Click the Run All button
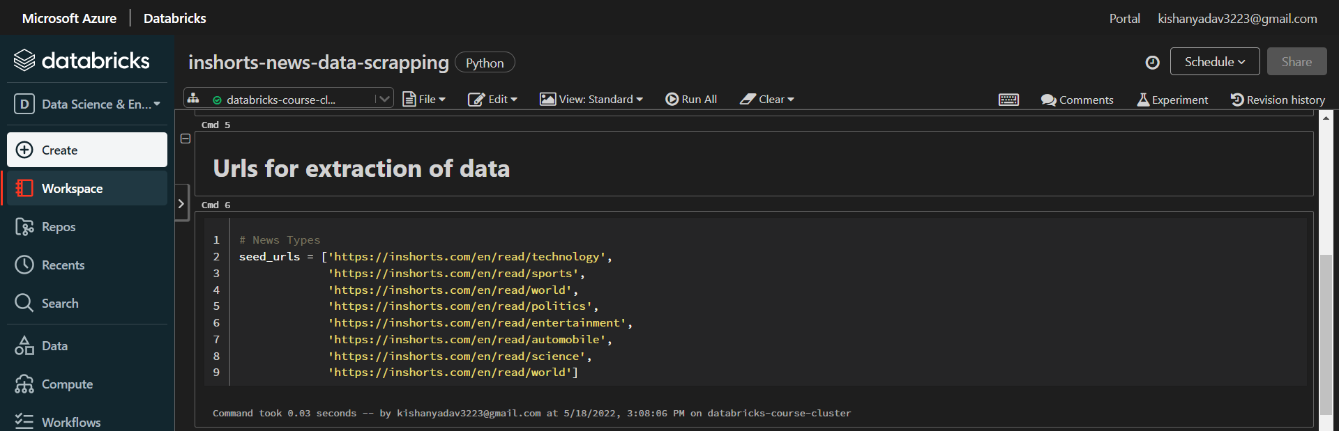Viewport: 1339px width, 431px height. [x=691, y=100]
